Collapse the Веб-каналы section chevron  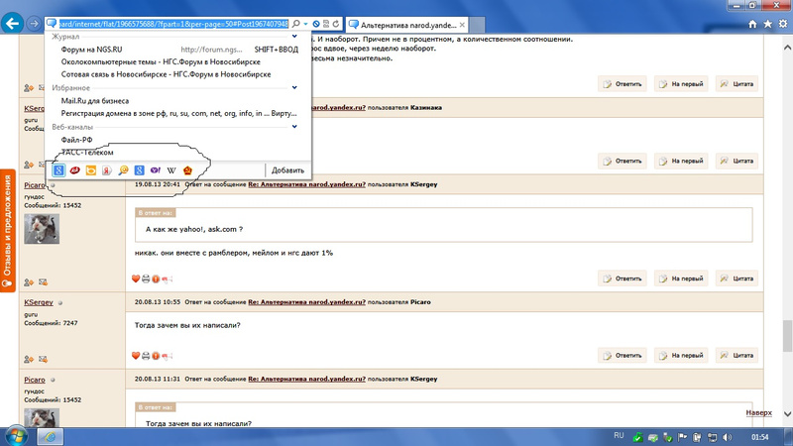(x=294, y=127)
